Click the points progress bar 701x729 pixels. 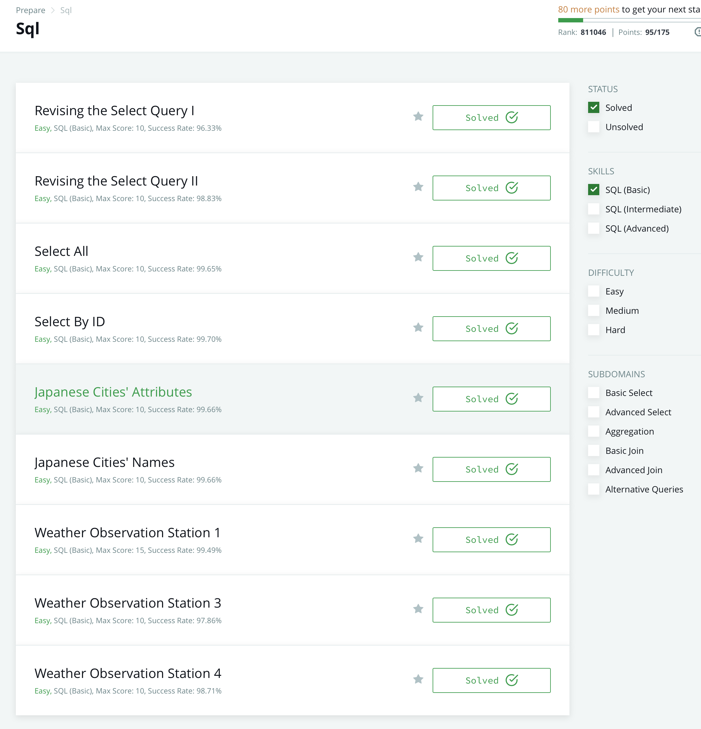629,21
